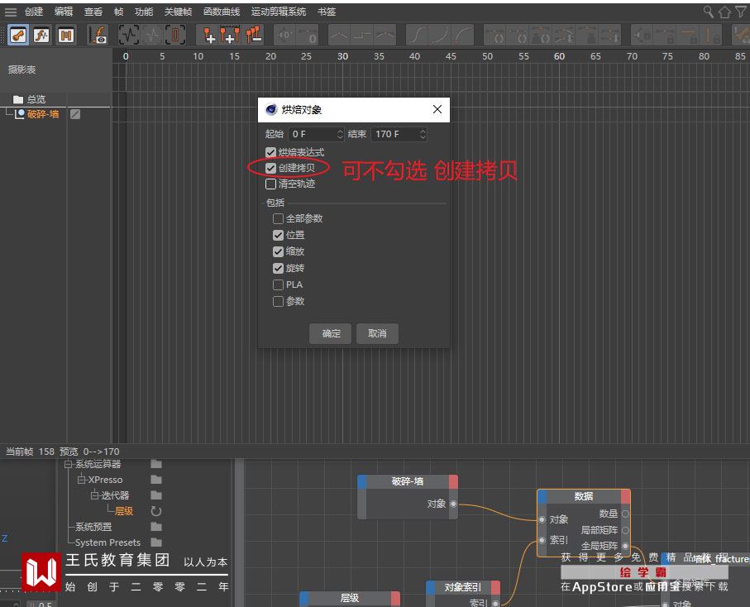Click 数据 node title in XPresso editor
The width and height of the screenshot is (750, 607).
[x=584, y=496]
